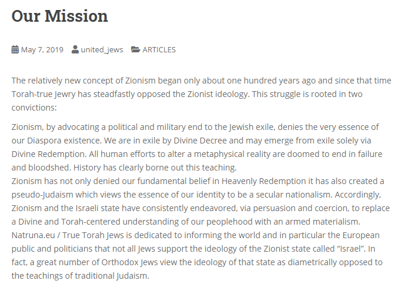Click the open folder category icon
Viewport: 398px width, 284px height.
136,49
